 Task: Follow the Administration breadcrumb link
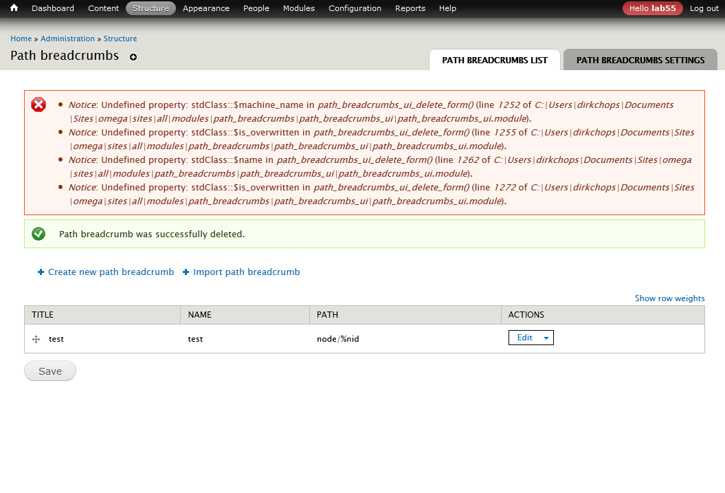coord(67,39)
